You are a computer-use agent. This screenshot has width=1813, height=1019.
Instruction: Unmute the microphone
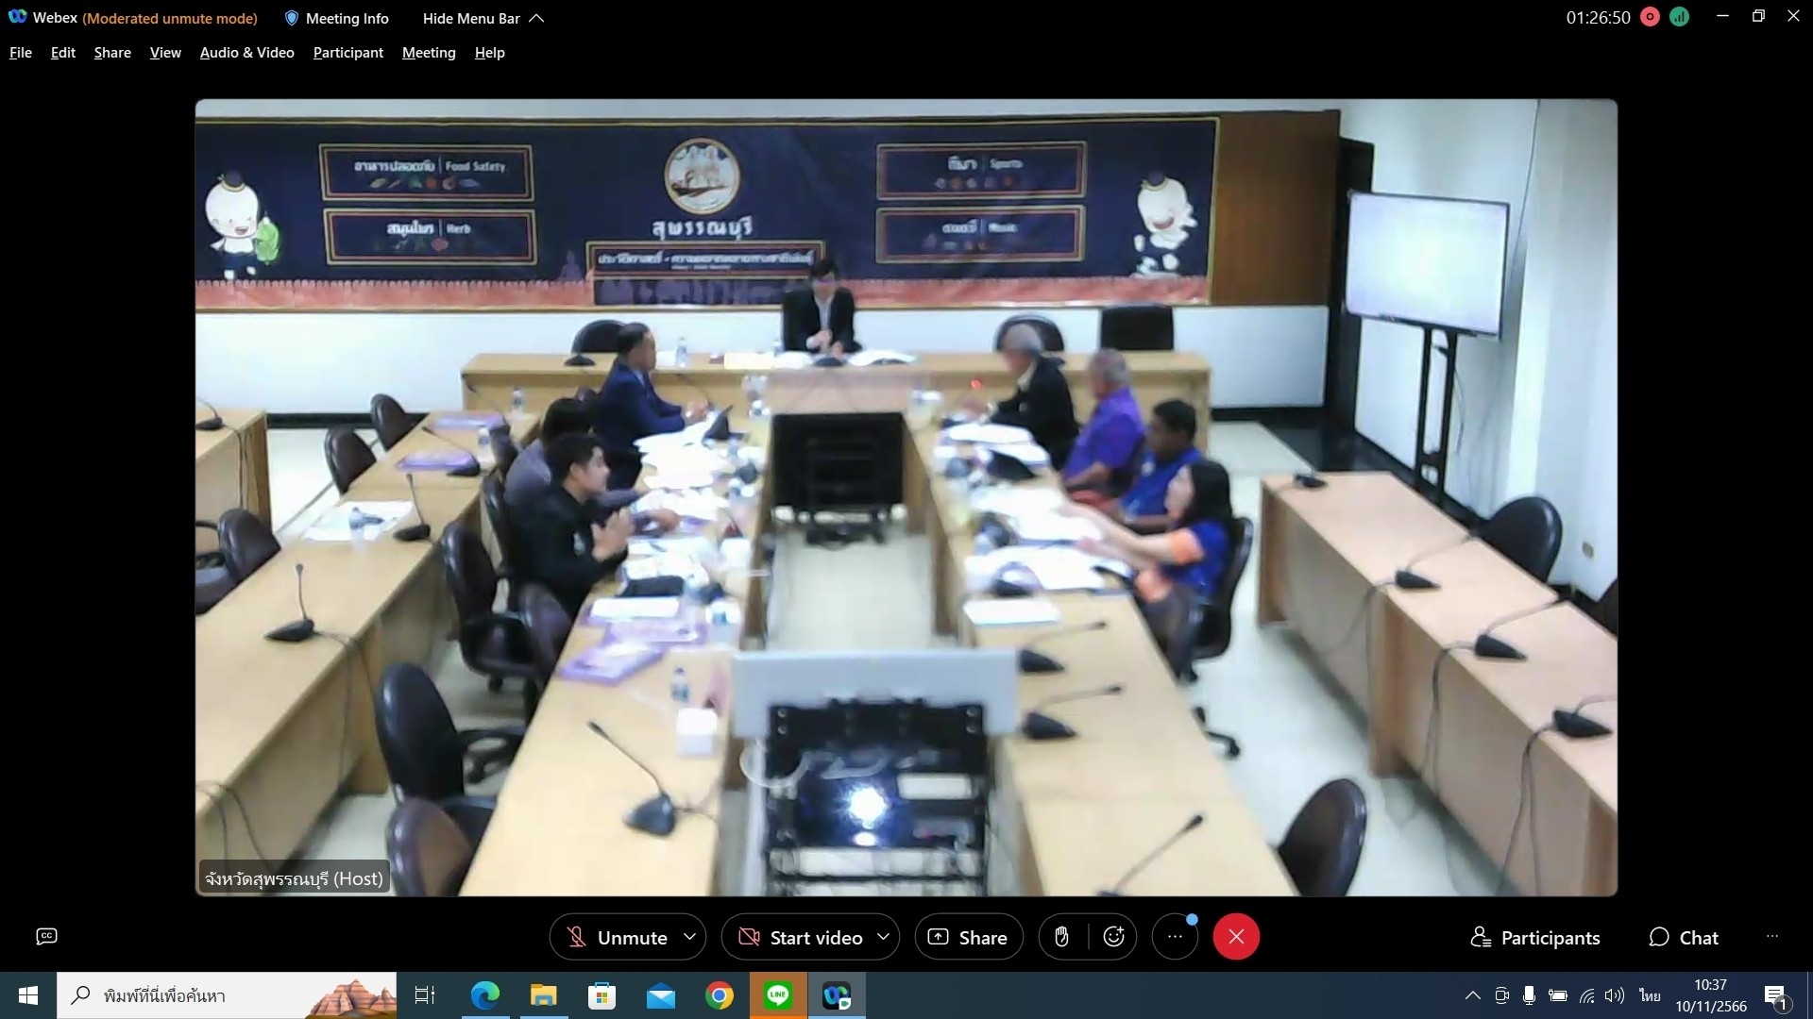click(x=617, y=937)
